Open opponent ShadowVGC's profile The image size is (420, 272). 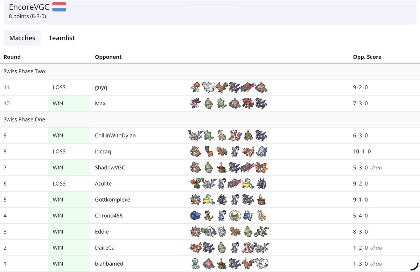point(110,168)
